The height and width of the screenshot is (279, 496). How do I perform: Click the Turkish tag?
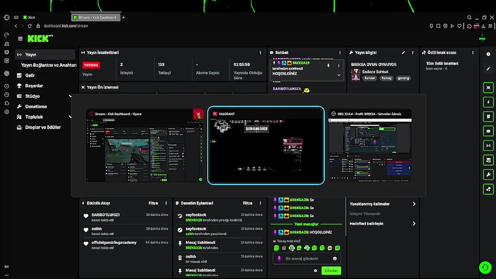point(370,78)
